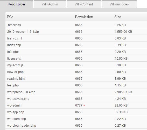Open the WP-Content tab
147x130 pixels.
(x=84, y=4)
